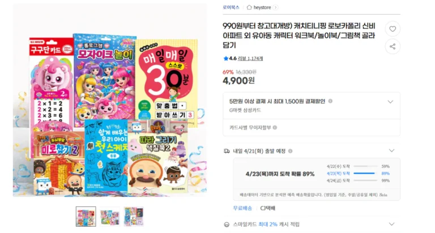Click the arrow icon next to heystore
This screenshot has height=233, width=435.
(275, 7)
